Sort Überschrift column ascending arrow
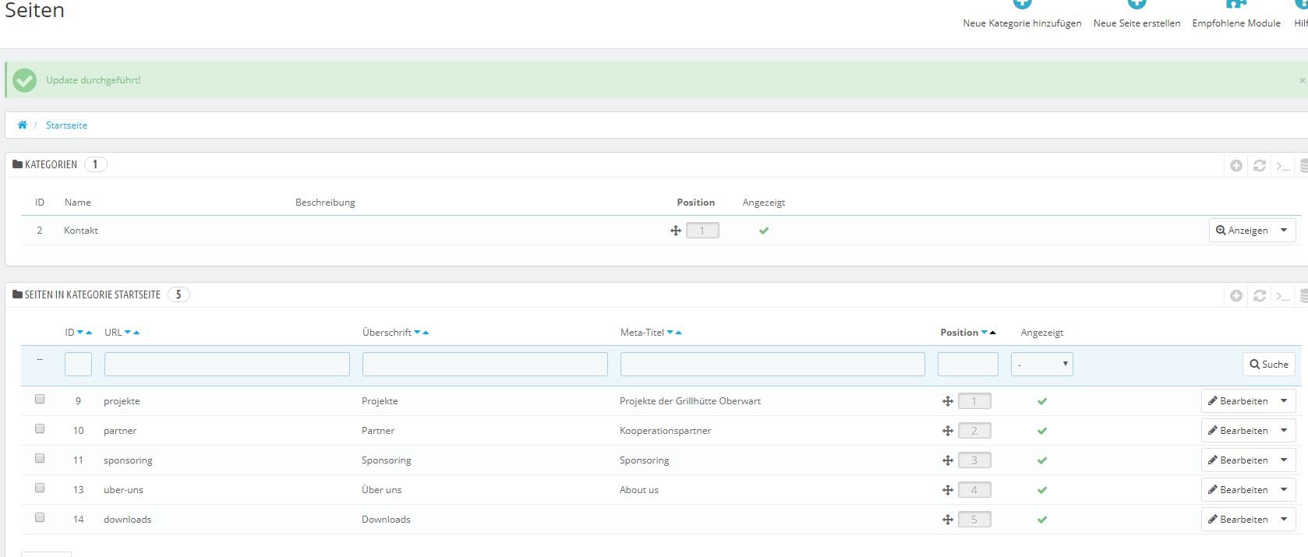 tap(426, 333)
